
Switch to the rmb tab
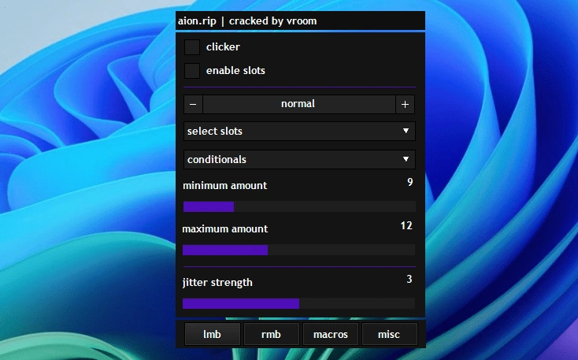pyautogui.click(x=272, y=334)
